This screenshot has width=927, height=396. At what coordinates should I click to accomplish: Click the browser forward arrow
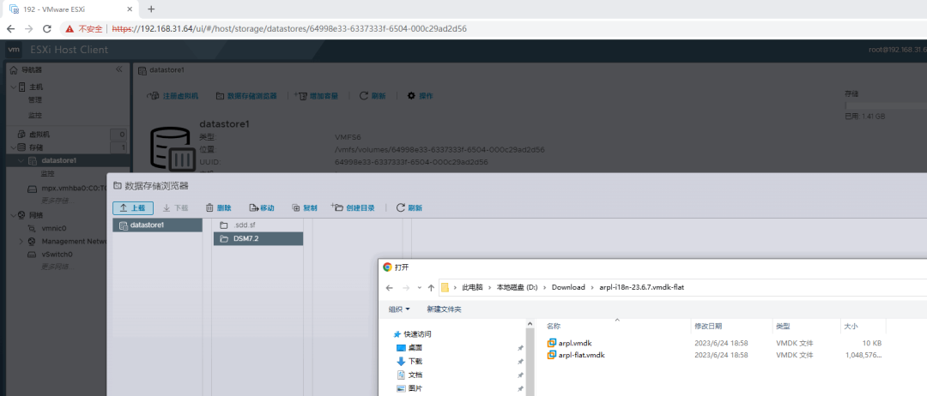click(x=28, y=28)
